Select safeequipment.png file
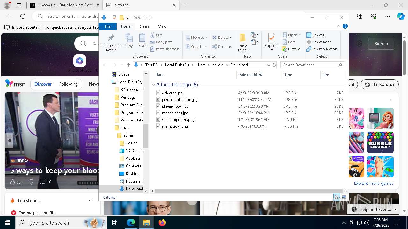 [x=178, y=120]
